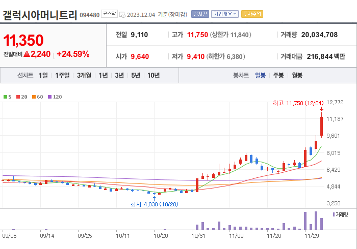The image size is (357, 249).
Task: Click the 거래량 value 20,034,708
Action: point(319,35)
